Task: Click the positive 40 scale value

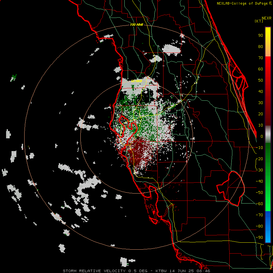Action: [261, 91]
